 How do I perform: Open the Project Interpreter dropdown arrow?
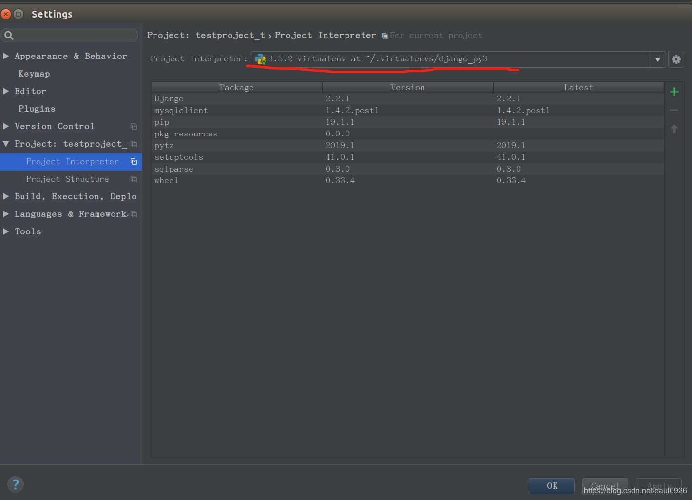[658, 59]
